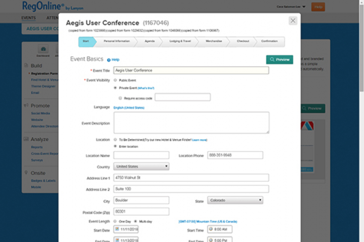Click the browser vertical scrollbar
The image size is (364, 242).
point(361,48)
